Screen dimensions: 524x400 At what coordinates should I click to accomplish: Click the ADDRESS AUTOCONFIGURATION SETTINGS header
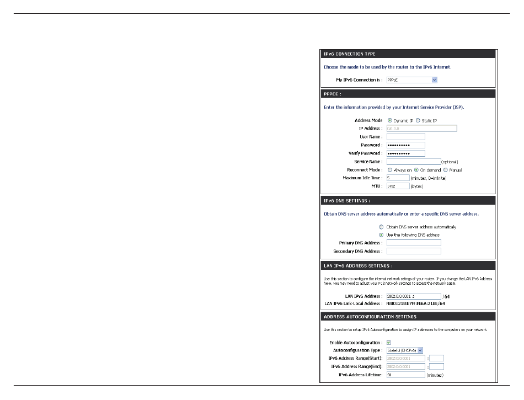pos(408,317)
